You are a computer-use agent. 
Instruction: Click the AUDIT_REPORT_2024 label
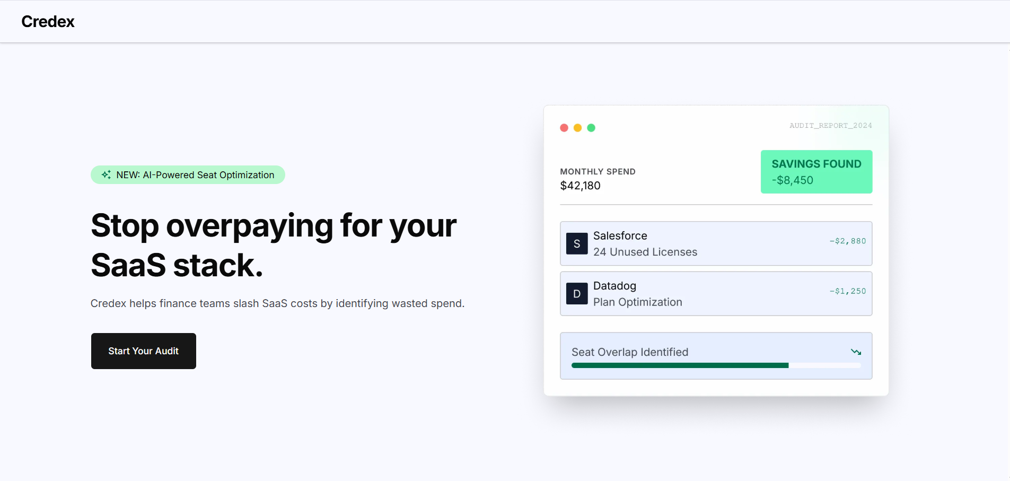point(831,126)
